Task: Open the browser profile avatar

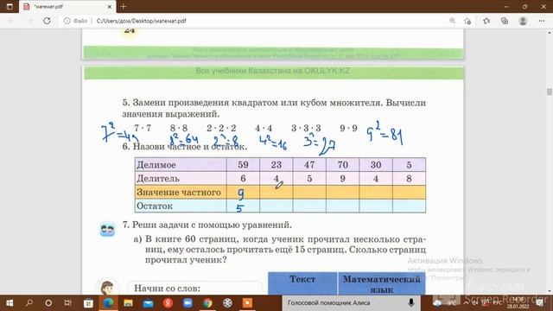Action: point(523,21)
